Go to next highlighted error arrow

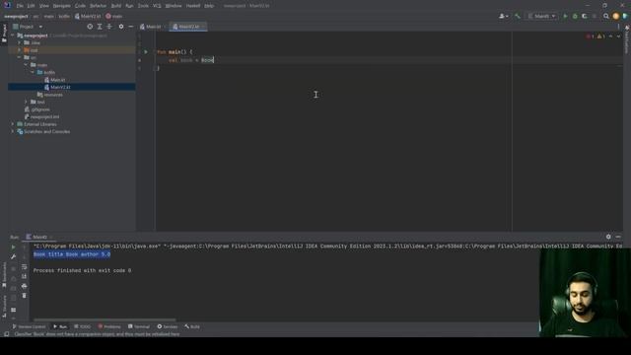(618, 36)
